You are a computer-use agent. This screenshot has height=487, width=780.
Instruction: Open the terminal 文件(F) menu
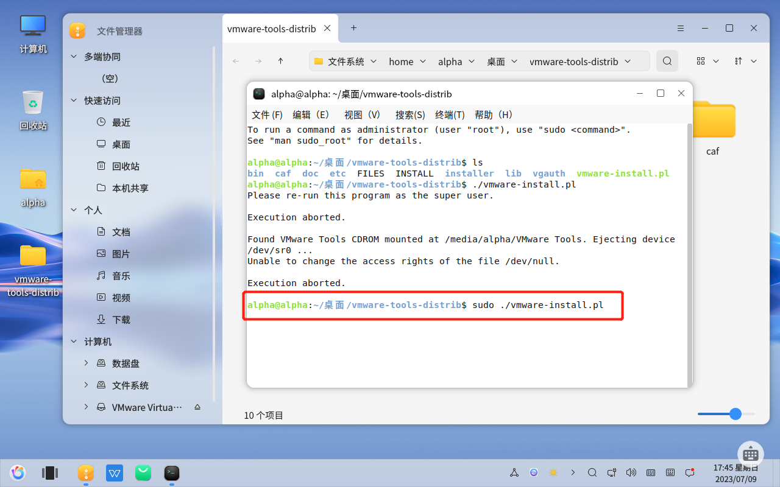pos(268,114)
